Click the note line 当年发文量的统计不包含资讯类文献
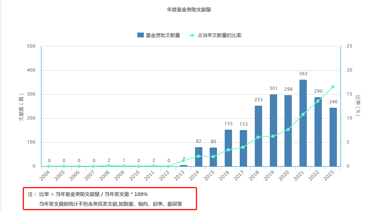The height and width of the screenshot is (211, 371). (x=111, y=204)
